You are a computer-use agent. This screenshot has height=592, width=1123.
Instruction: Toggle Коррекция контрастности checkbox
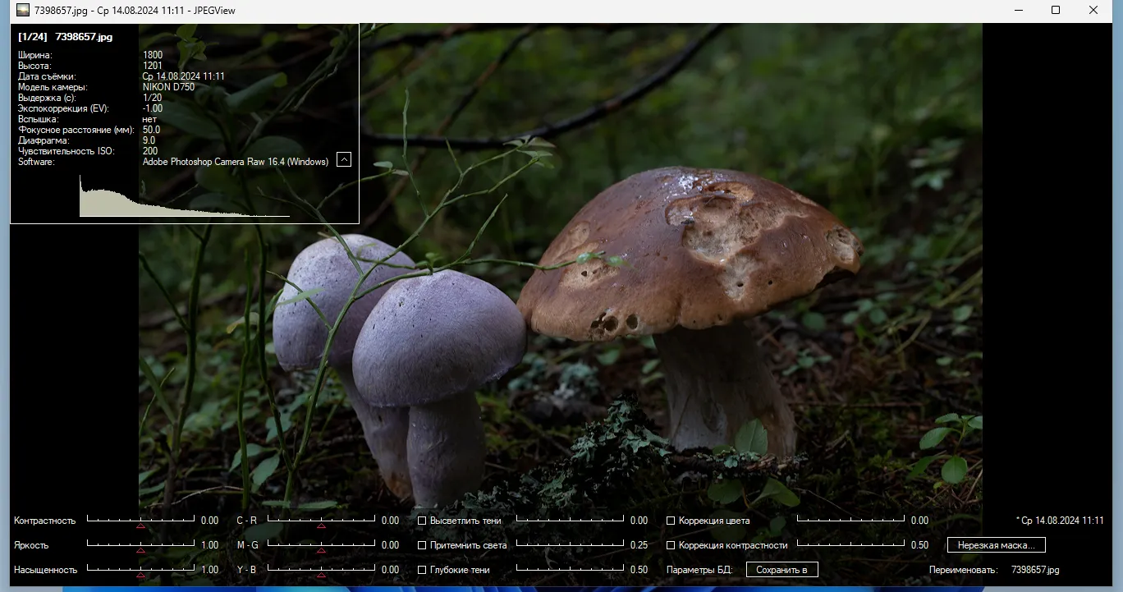click(671, 545)
